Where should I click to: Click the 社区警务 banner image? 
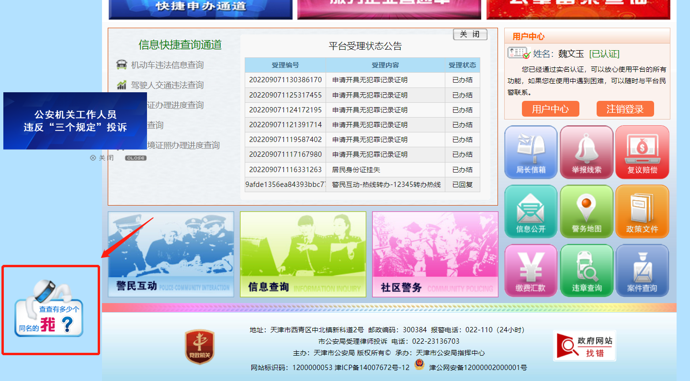click(435, 254)
